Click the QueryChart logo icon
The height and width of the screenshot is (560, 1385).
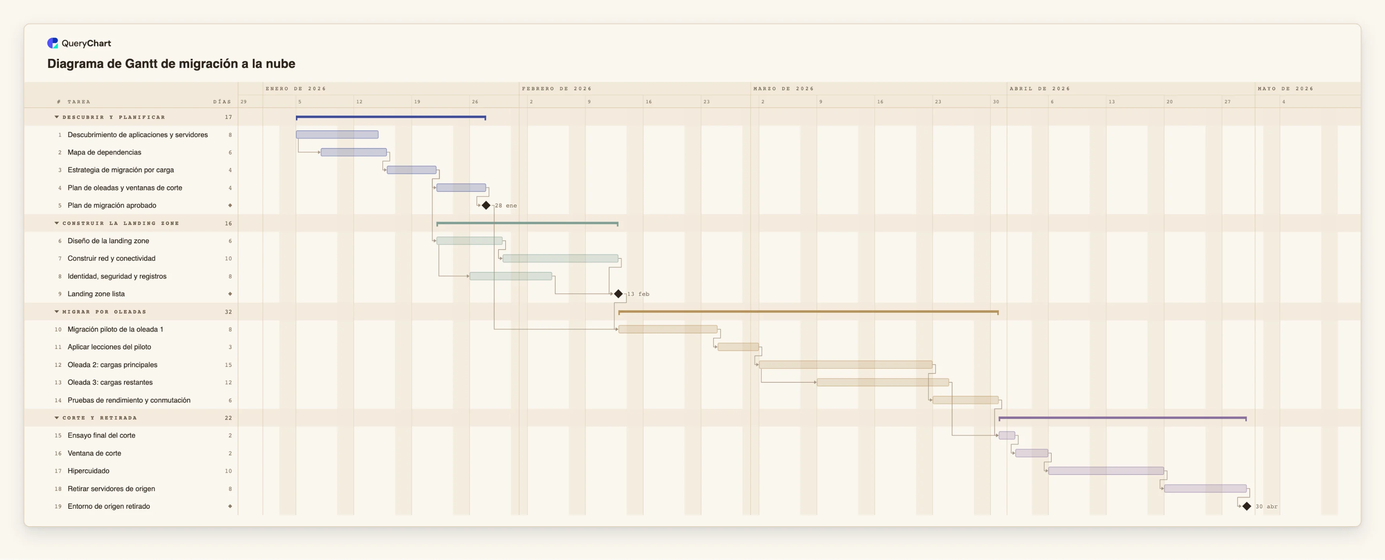(x=53, y=43)
